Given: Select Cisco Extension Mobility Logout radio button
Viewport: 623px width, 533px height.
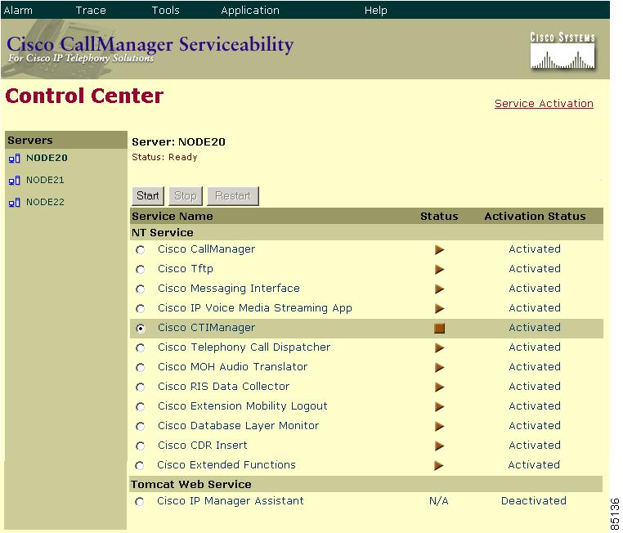Looking at the screenshot, I should (x=141, y=407).
